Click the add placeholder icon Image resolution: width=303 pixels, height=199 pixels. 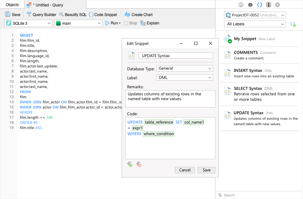click(130, 164)
